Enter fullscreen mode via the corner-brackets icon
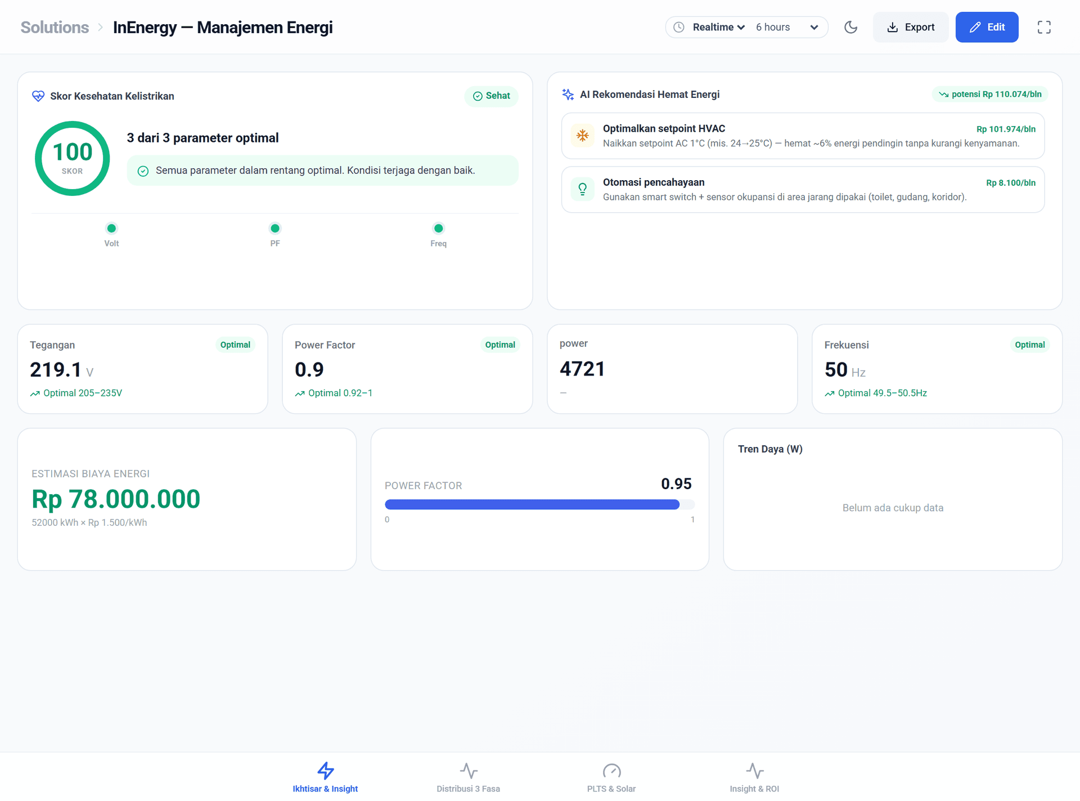 (x=1044, y=27)
